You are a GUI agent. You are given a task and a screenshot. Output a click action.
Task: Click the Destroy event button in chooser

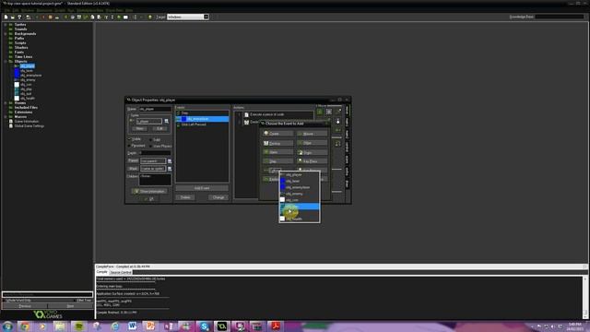[277, 143]
